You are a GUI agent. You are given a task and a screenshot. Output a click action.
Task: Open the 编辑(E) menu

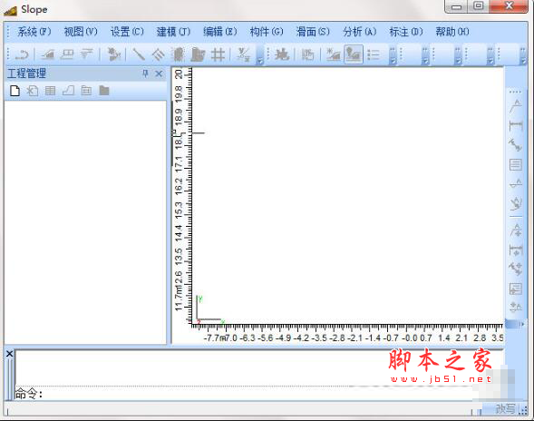pyautogui.click(x=220, y=32)
